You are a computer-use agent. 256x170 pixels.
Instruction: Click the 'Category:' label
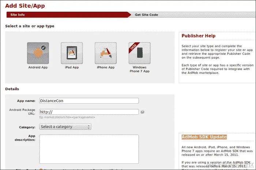pyautogui.click(x=27, y=127)
